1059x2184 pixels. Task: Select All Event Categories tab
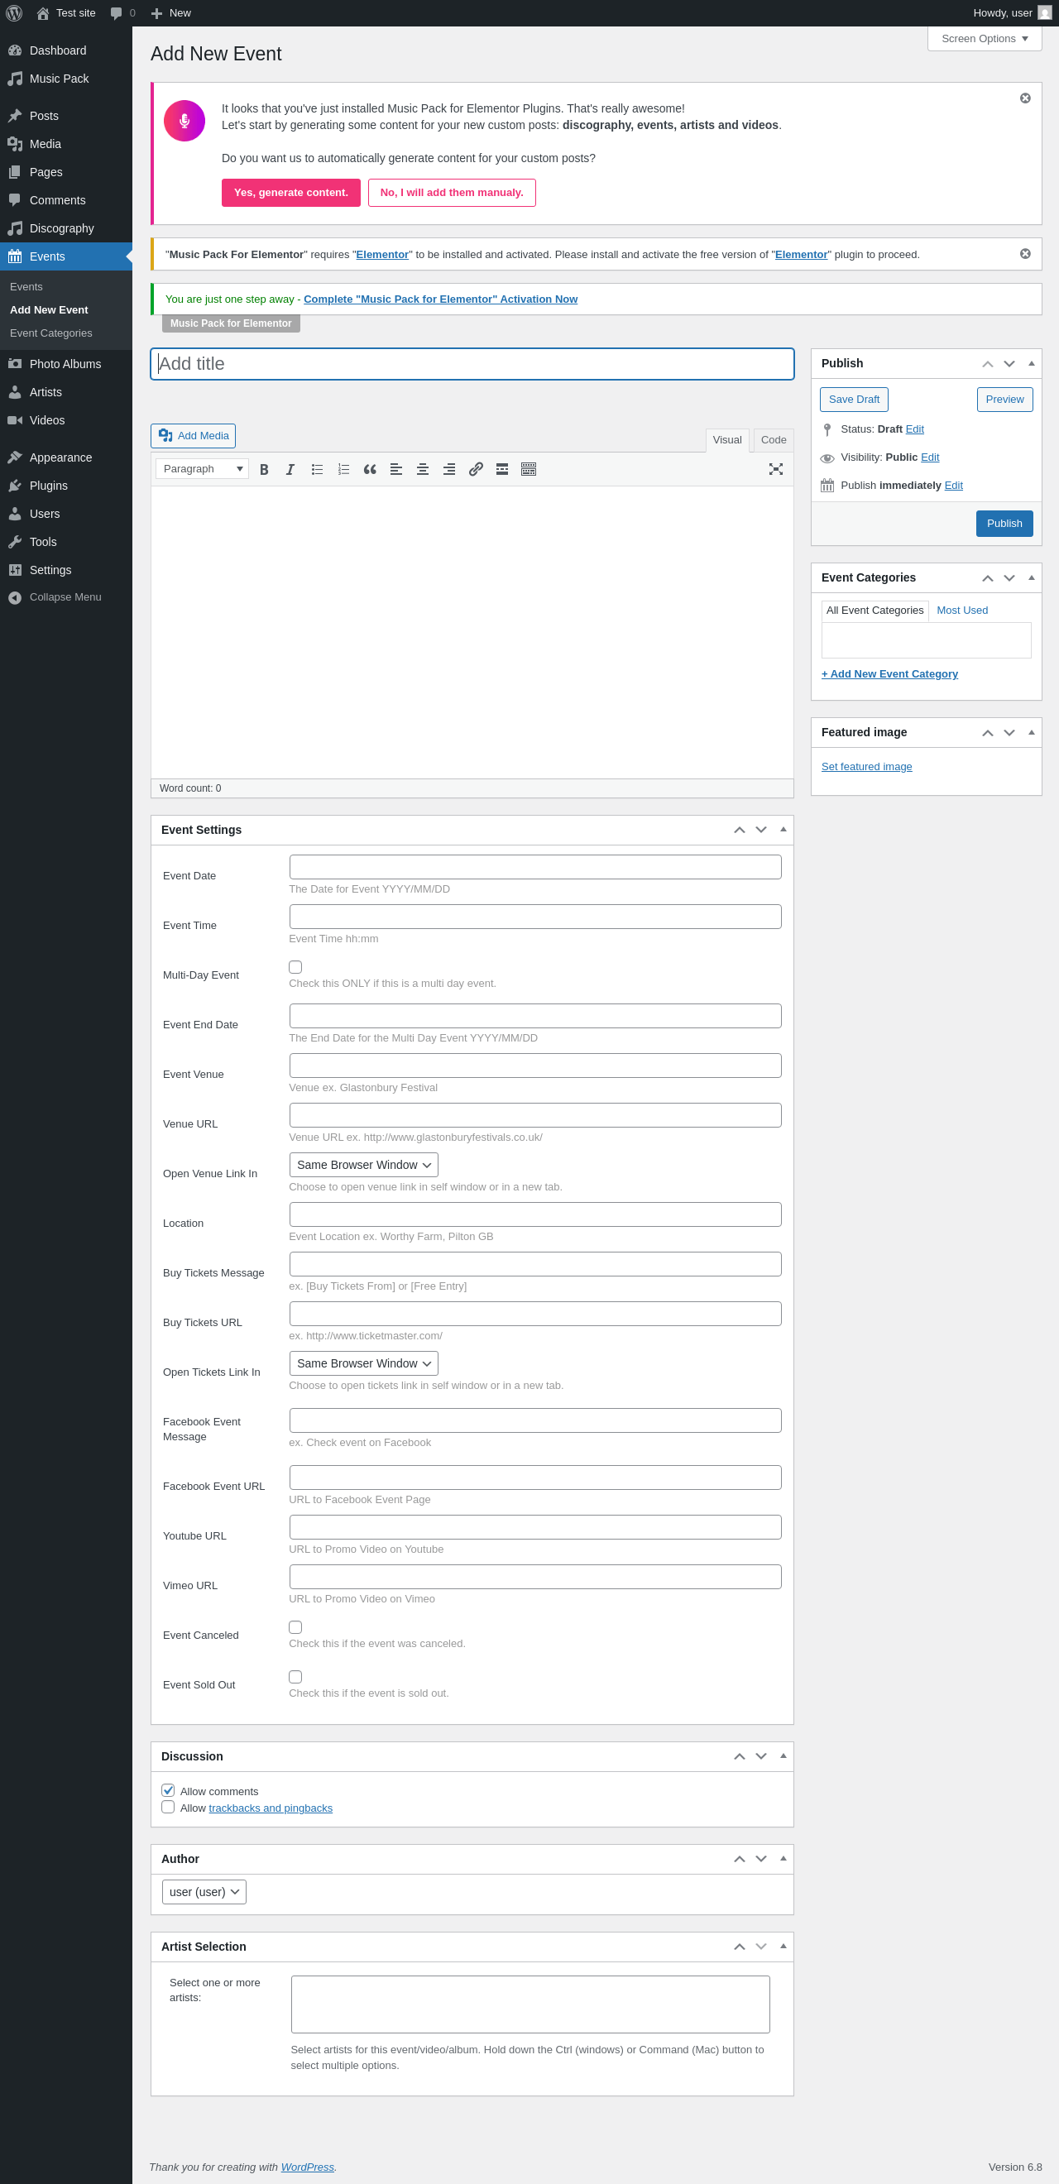tap(875, 611)
